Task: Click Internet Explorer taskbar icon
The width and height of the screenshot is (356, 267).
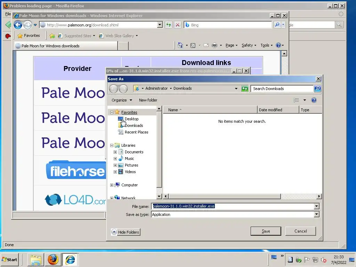Action: (70, 260)
